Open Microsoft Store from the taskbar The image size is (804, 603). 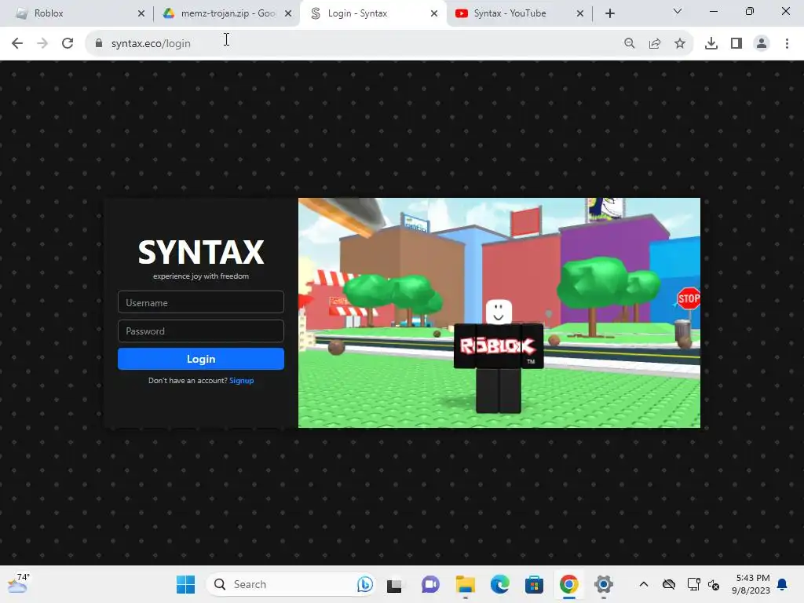tap(534, 584)
